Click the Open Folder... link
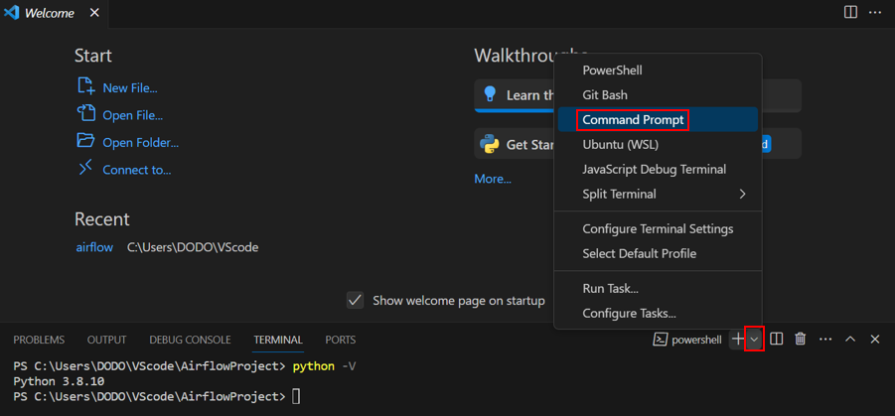895x416 pixels. click(140, 143)
